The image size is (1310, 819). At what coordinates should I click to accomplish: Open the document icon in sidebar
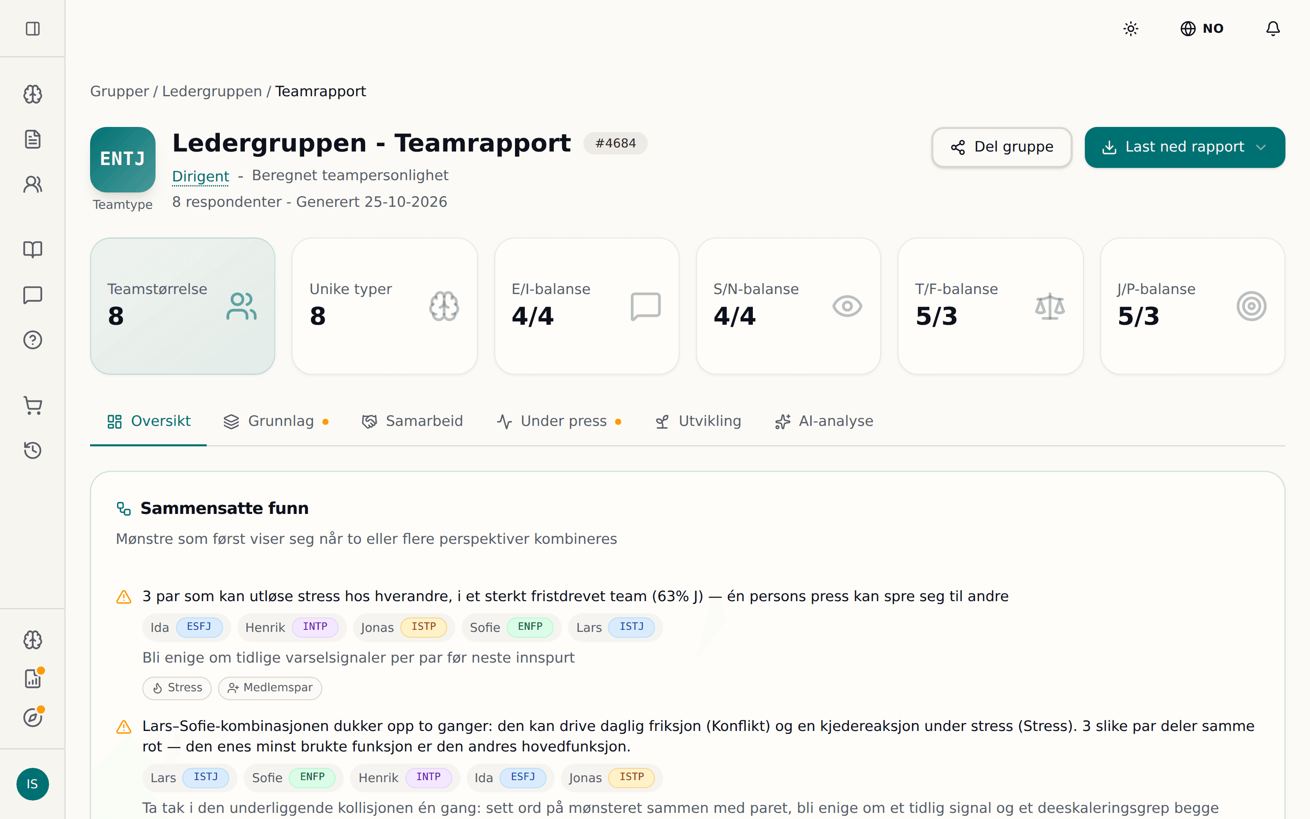click(32, 139)
